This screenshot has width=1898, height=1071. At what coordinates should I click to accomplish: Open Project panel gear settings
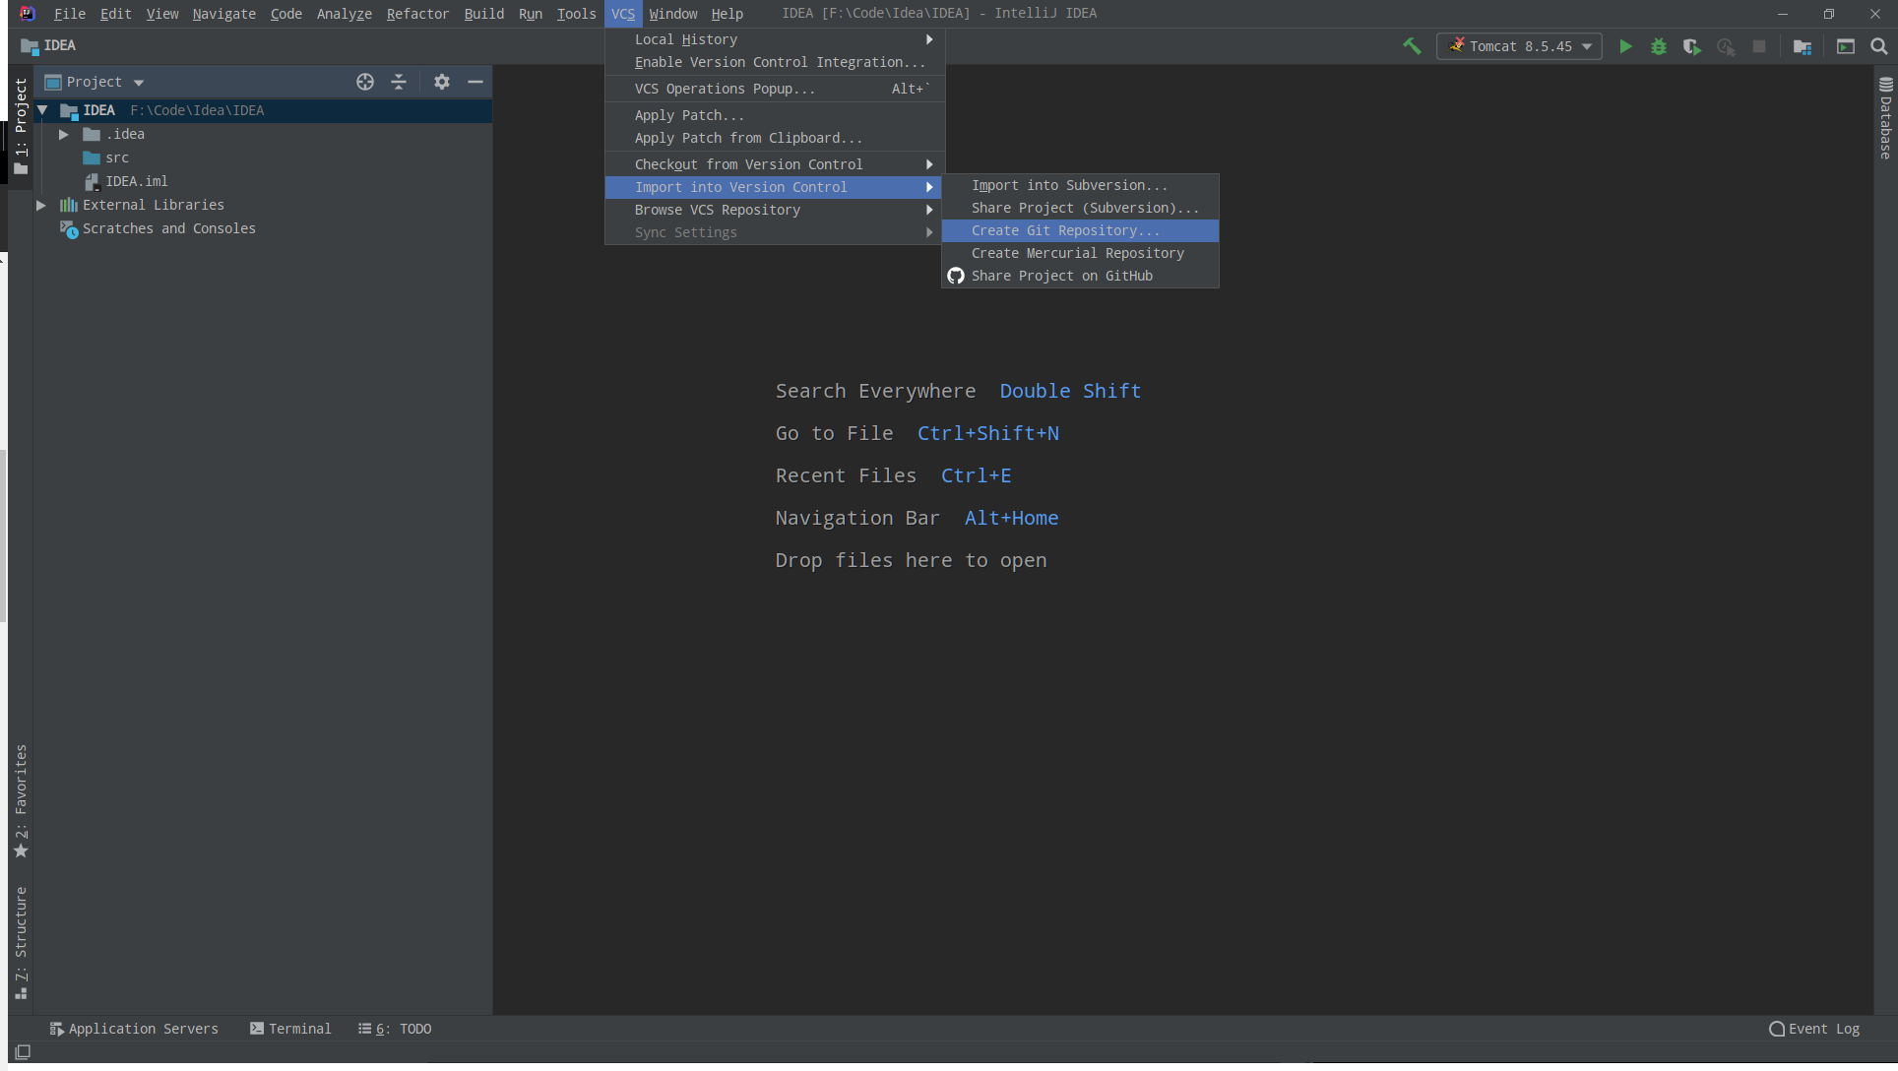(442, 82)
